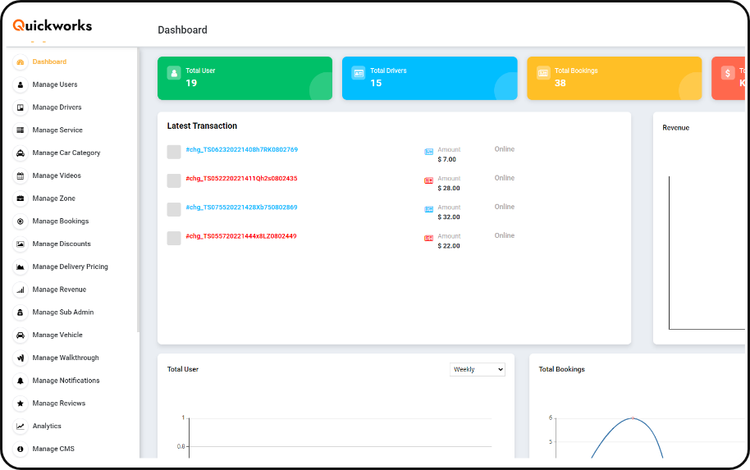Click the thumbnail of transaction ending 0802449

click(x=174, y=238)
